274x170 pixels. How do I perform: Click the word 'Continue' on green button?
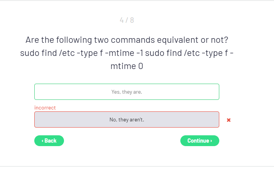pyautogui.click(x=198, y=141)
